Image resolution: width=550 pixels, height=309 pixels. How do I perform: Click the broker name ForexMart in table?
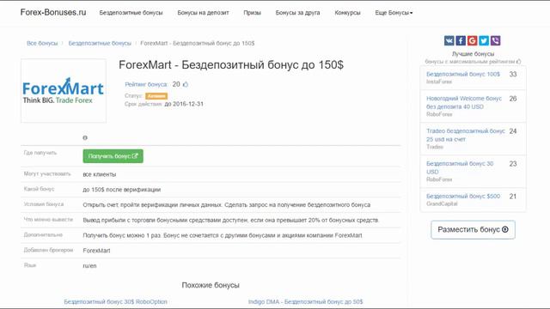point(96,251)
